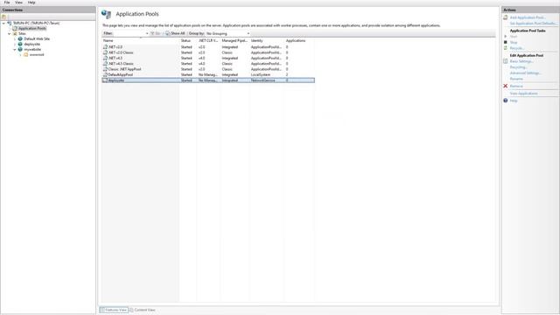Click Set Application Pool Defaults link
This screenshot has height=315, width=560.
coord(533,24)
